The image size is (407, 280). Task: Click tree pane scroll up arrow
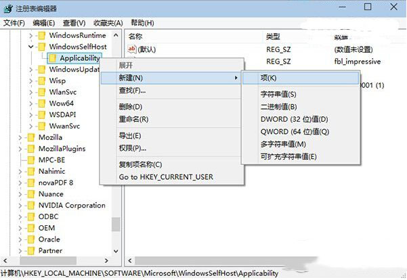(x=116, y=35)
